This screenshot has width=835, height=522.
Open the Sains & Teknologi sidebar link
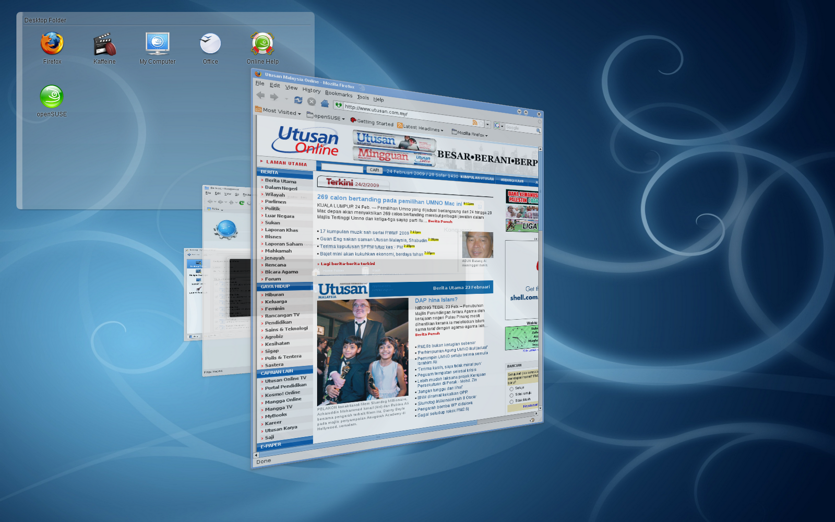286,329
